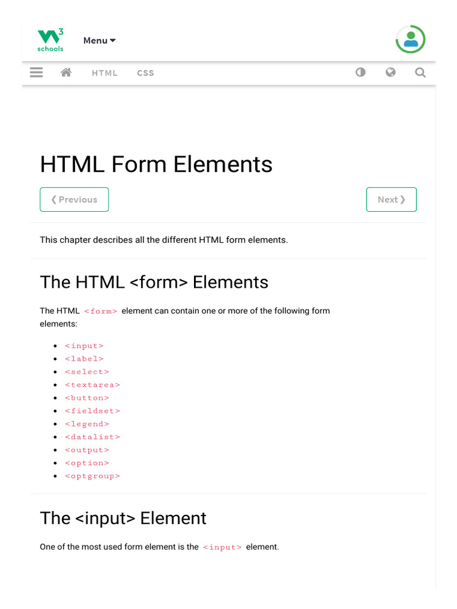Image resolution: width=457 pixels, height=609 pixels.
Task: Click the <fieldset> list item
Action: click(x=92, y=411)
